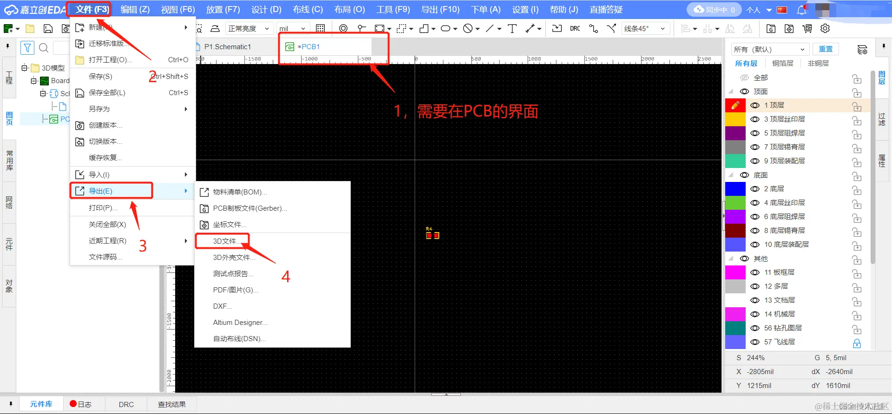Switch to the P1.Schematic1 tab
This screenshot has height=414, width=892.
coord(228,46)
